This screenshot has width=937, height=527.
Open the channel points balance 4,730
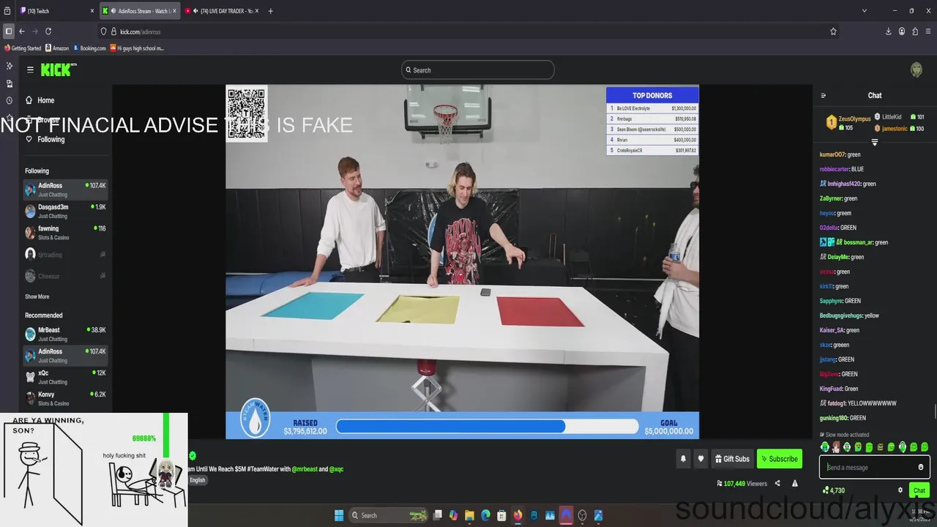834,490
